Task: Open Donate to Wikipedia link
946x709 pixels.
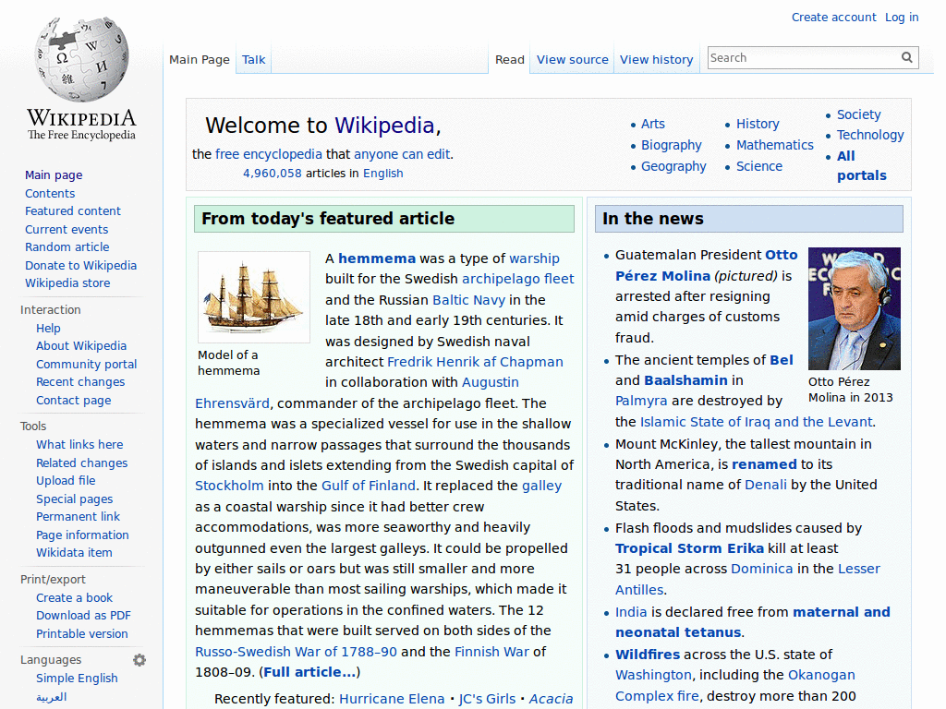Action: (x=81, y=265)
